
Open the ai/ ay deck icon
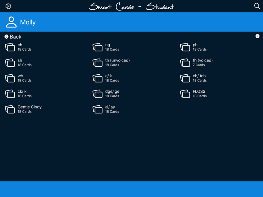coord(97,110)
